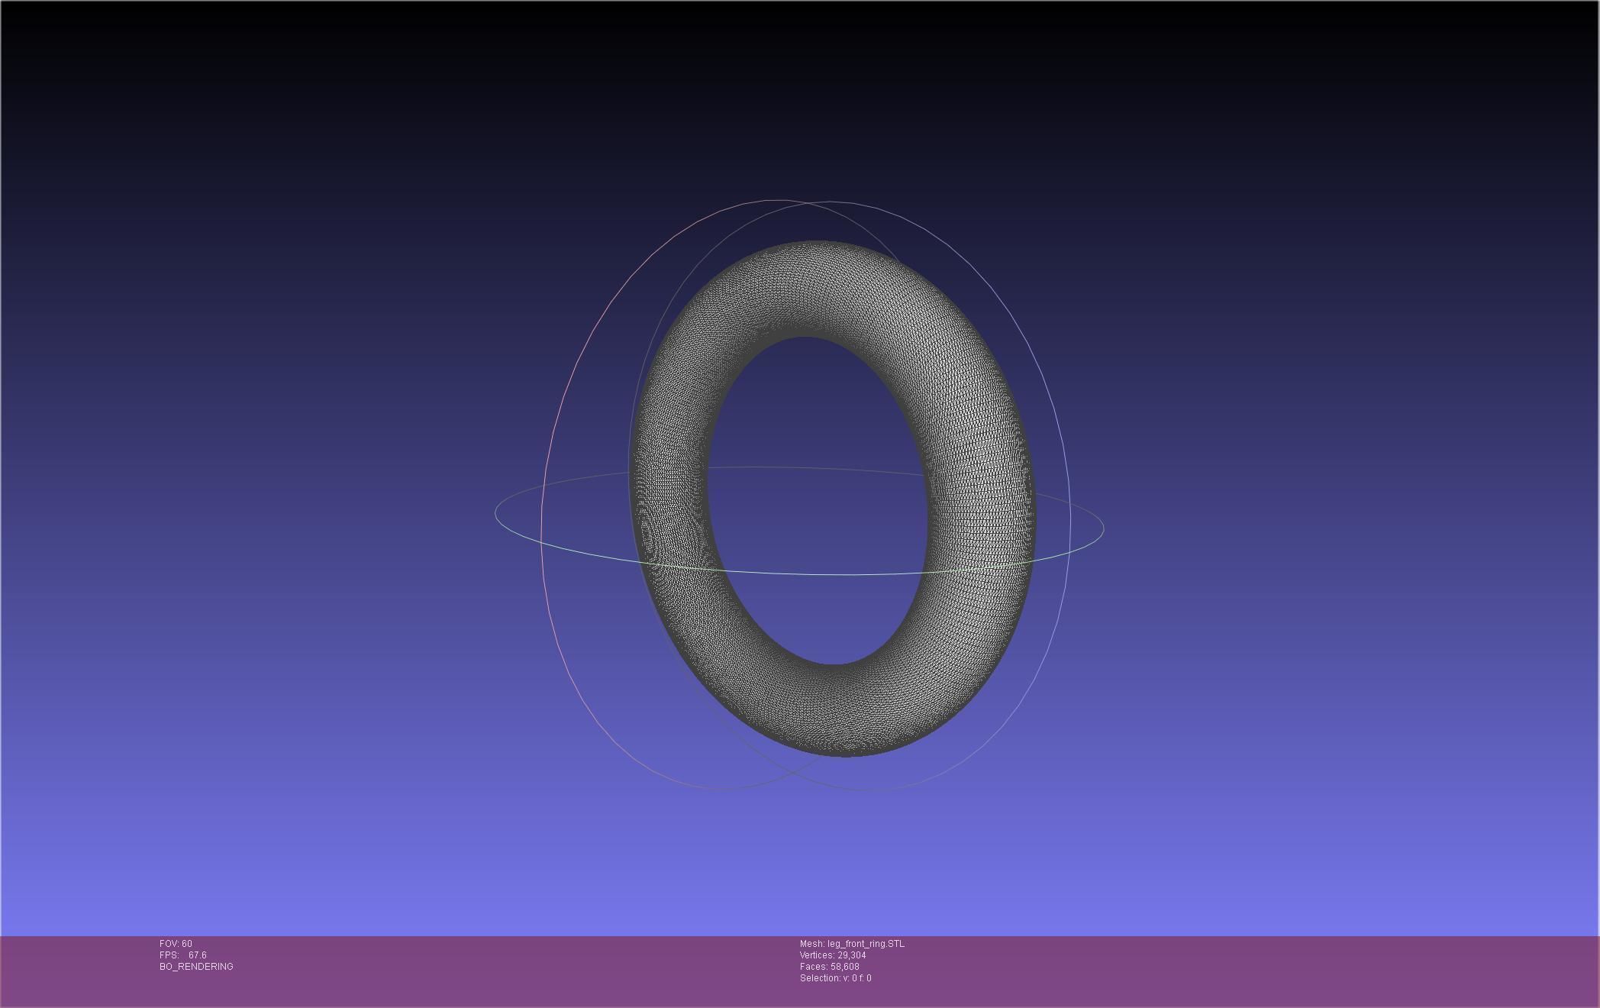This screenshot has width=1600, height=1008.
Task: Click the BO_RENDERING status label
Action: 196,967
